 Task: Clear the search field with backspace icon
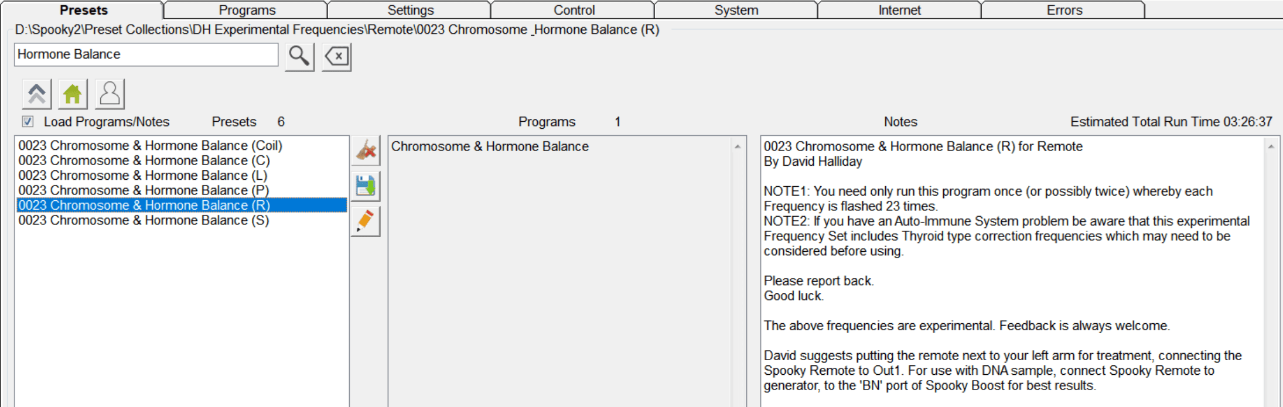pyautogui.click(x=336, y=57)
